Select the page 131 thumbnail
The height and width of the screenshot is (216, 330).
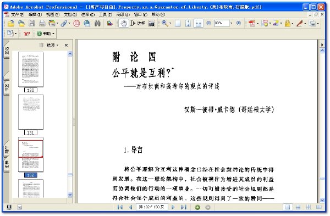click(31, 112)
